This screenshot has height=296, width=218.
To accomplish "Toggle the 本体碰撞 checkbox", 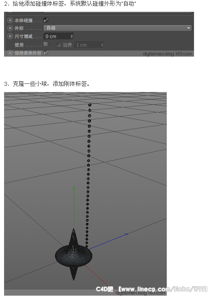I will (x=46, y=20).
